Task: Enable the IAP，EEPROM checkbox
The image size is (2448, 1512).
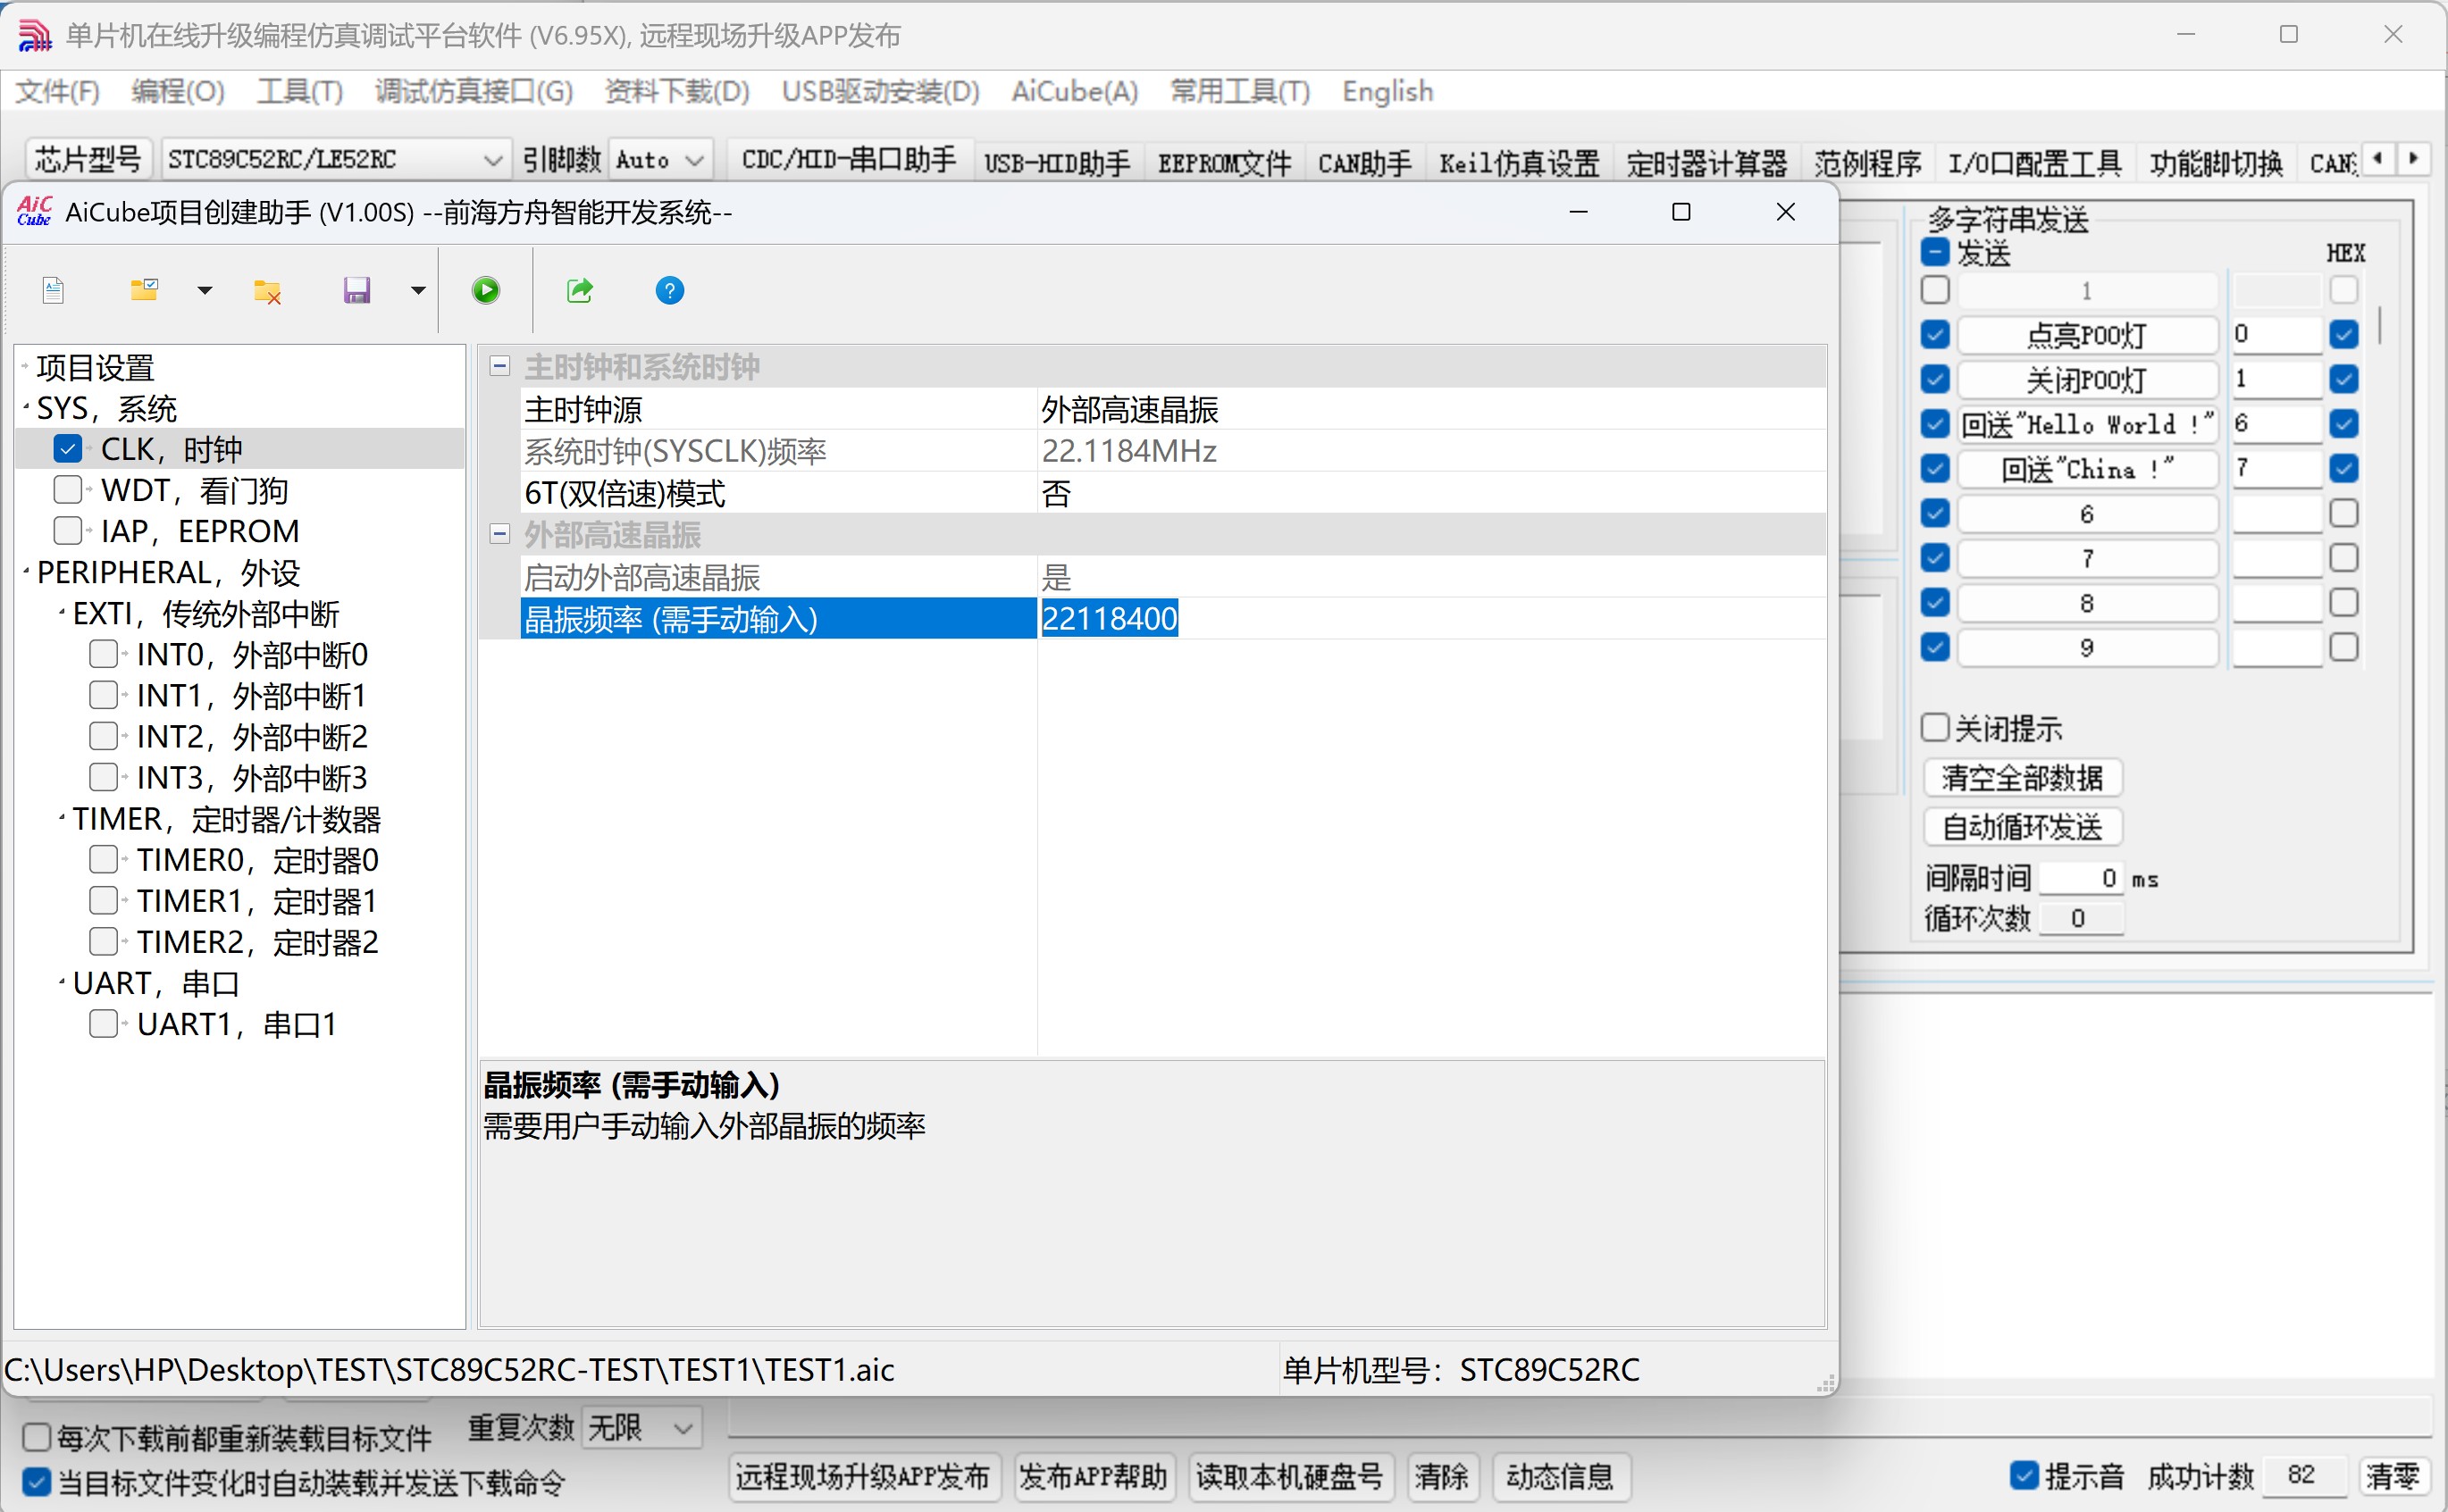Action: 68,531
